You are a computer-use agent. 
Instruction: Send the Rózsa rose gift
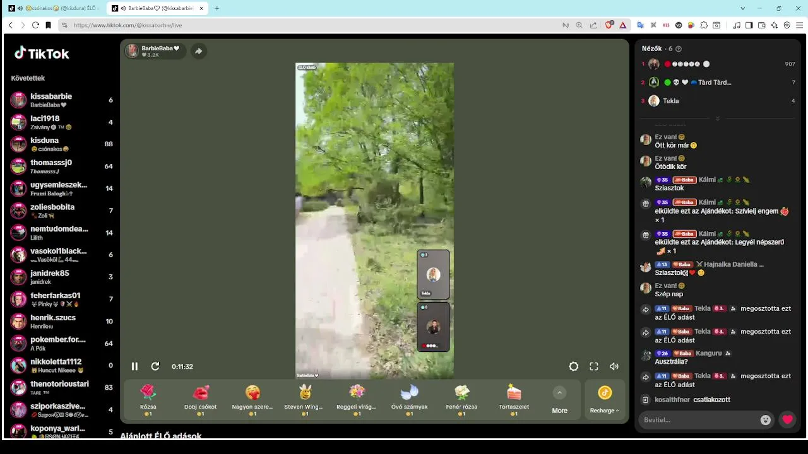pos(148,400)
